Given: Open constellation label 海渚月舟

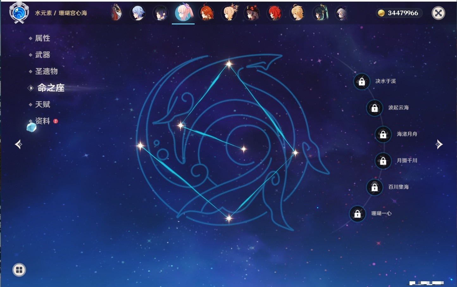Looking at the screenshot, I should pos(407,134).
